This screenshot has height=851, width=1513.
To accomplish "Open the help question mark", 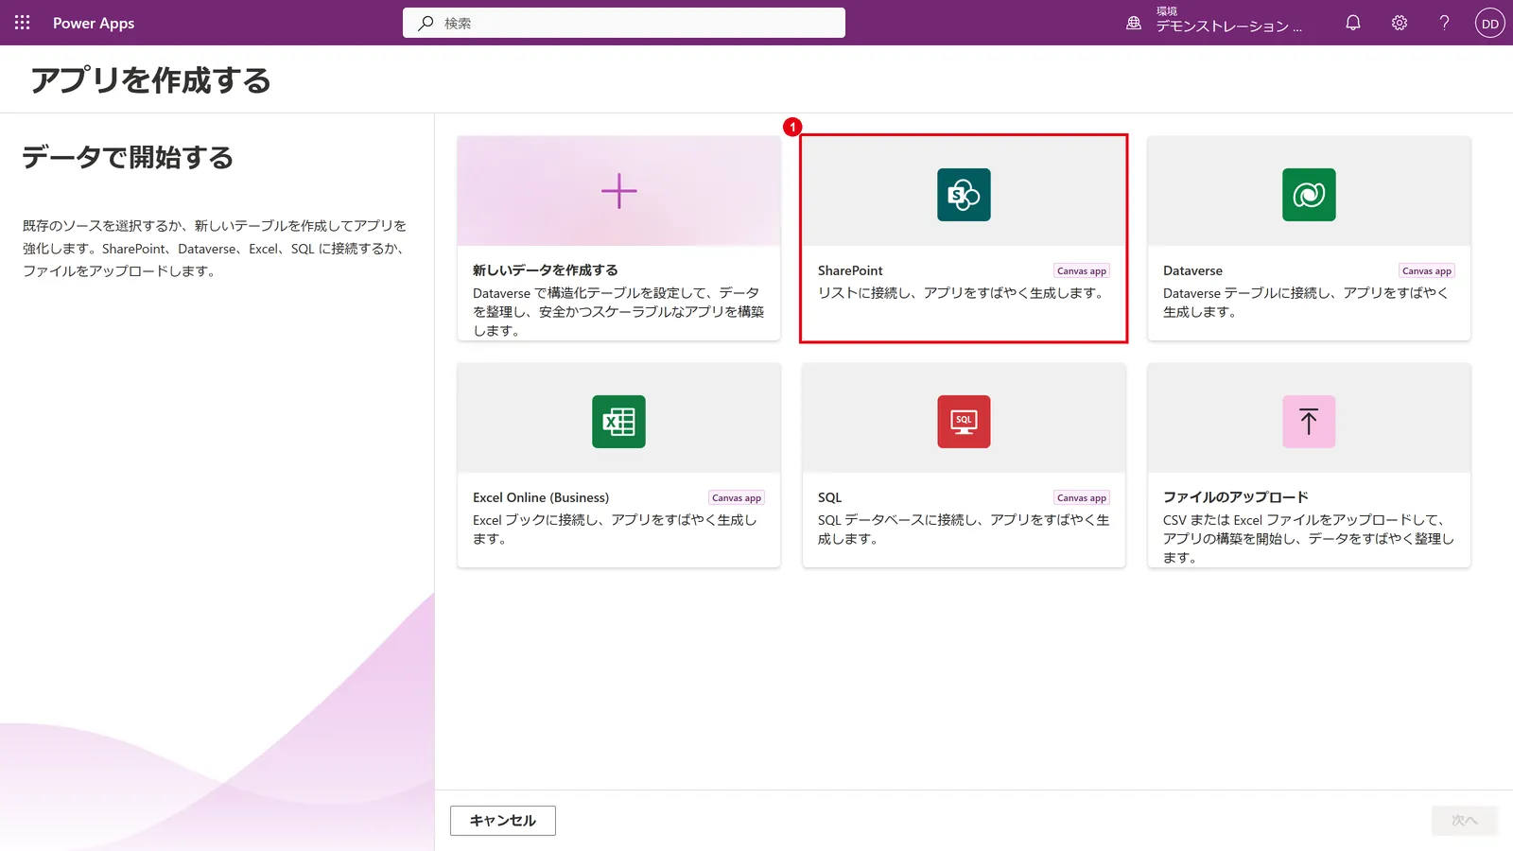I will [x=1444, y=23].
